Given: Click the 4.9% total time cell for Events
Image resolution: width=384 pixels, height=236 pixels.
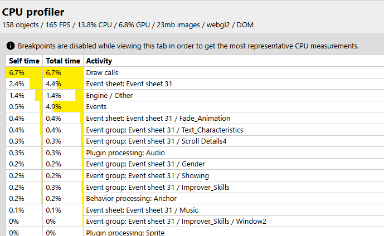Looking at the screenshot, I should point(63,107).
